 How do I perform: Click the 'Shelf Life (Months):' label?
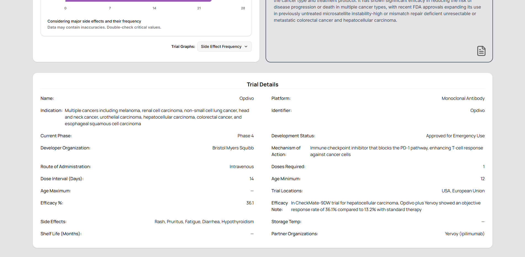click(61, 234)
